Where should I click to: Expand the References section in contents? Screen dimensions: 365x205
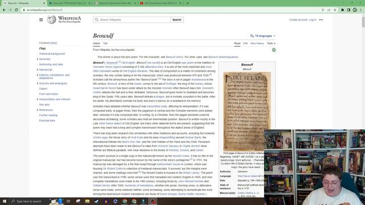37,110
